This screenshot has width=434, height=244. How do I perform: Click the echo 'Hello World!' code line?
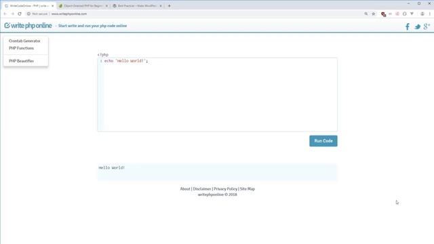[x=126, y=61]
